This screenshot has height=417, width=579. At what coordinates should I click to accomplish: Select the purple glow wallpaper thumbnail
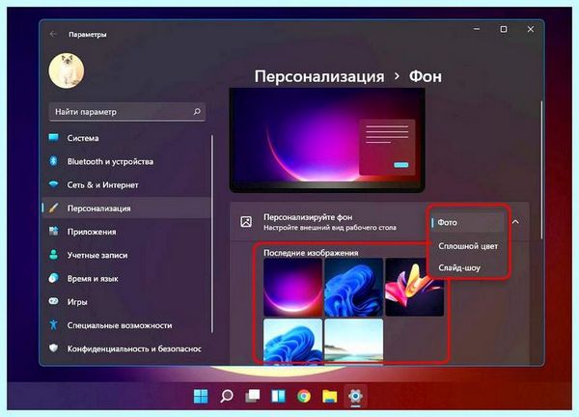point(292,287)
